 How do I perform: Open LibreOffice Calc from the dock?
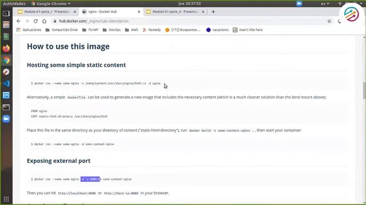(6, 36)
